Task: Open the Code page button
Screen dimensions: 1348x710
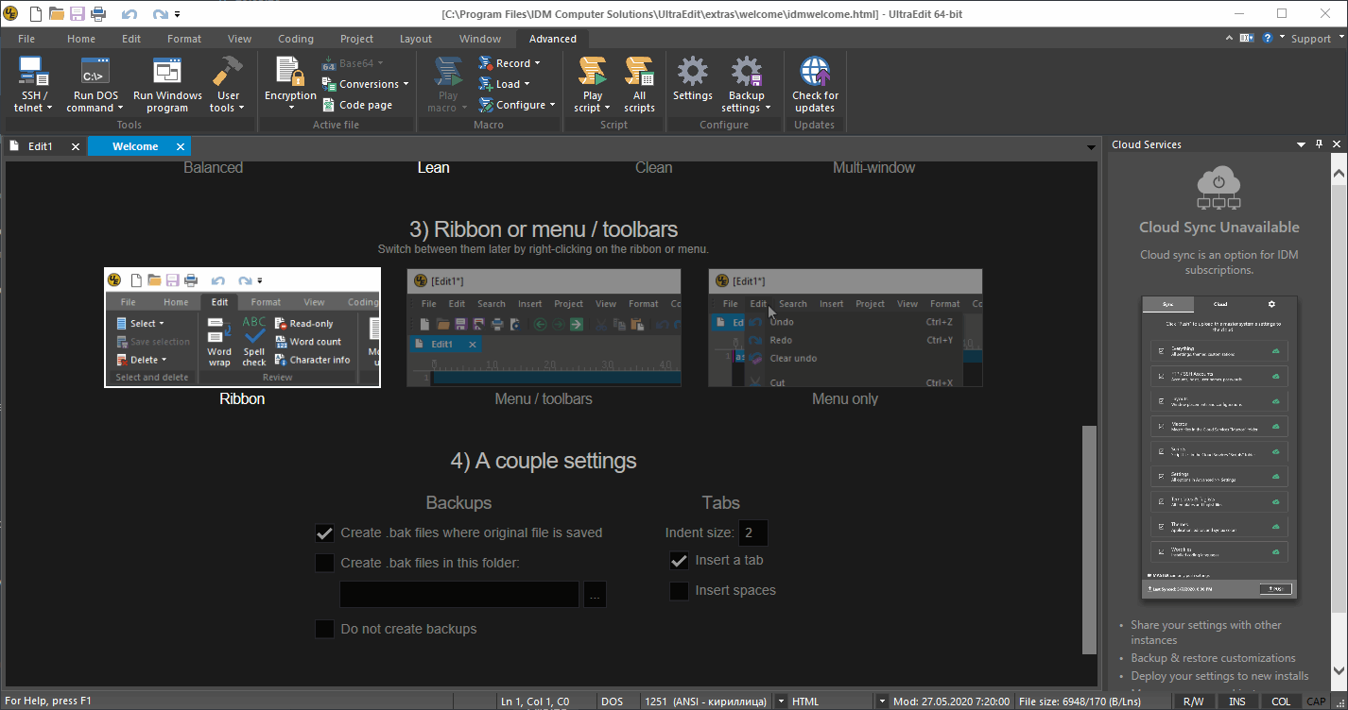Action: coord(358,105)
